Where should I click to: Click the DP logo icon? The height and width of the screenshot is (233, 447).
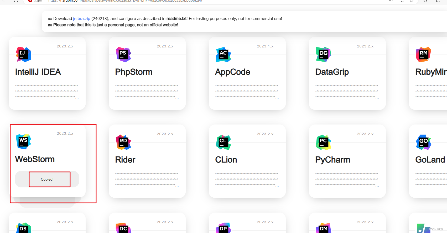223,228
